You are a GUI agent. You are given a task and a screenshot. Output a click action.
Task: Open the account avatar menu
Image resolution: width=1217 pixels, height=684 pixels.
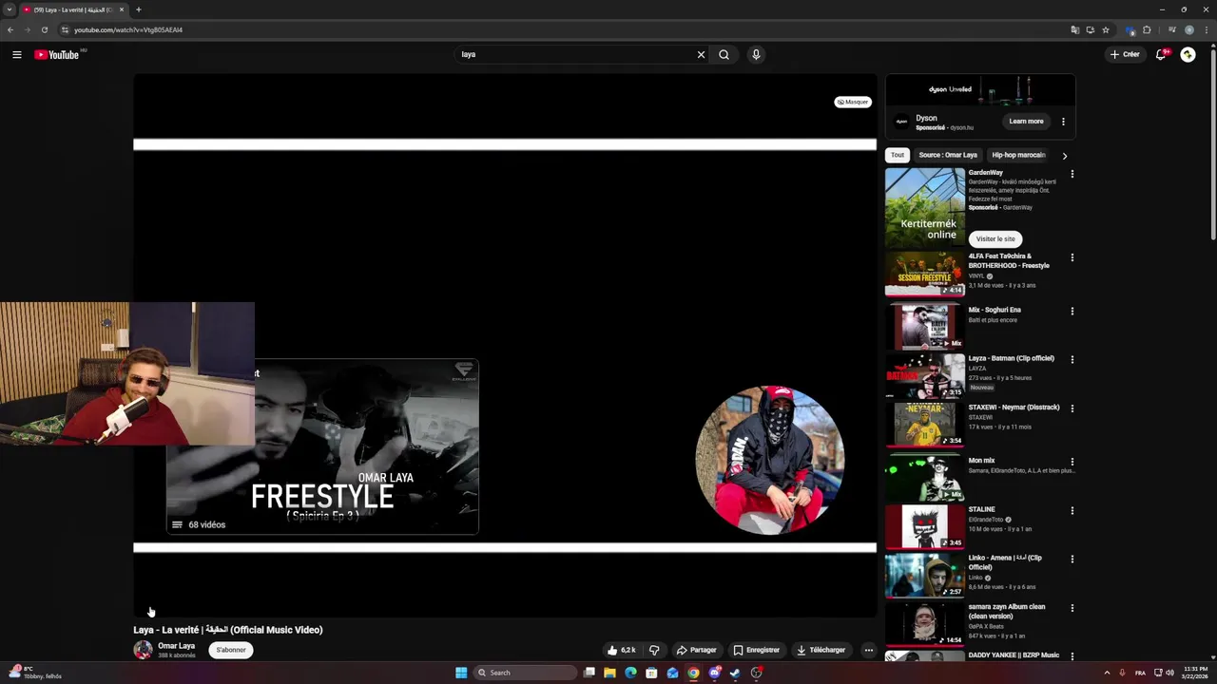1188,54
